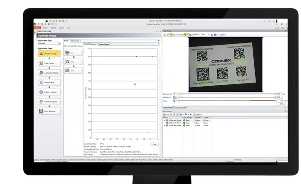Click the filter funnel icon in Result History
Screen dimensions: 301x184
coord(186,115)
